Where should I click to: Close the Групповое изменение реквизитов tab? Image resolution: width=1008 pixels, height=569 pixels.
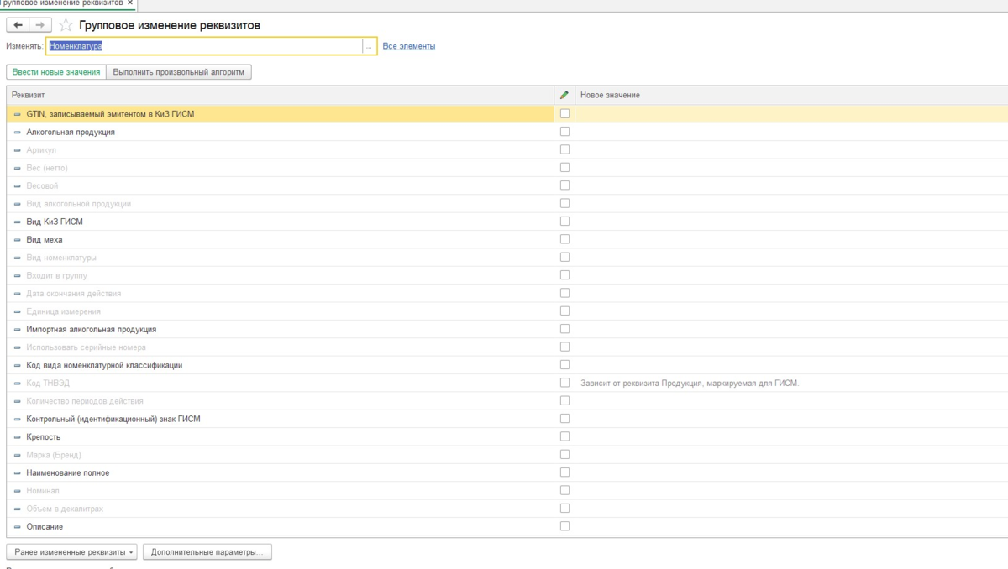(129, 3)
